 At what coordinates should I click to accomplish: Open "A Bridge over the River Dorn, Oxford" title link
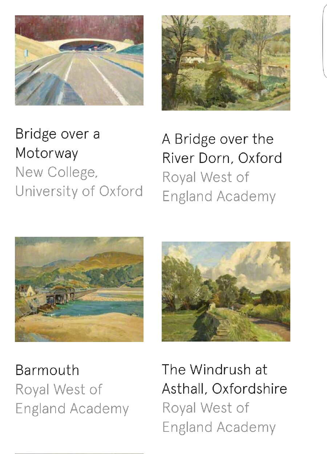(x=222, y=148)
